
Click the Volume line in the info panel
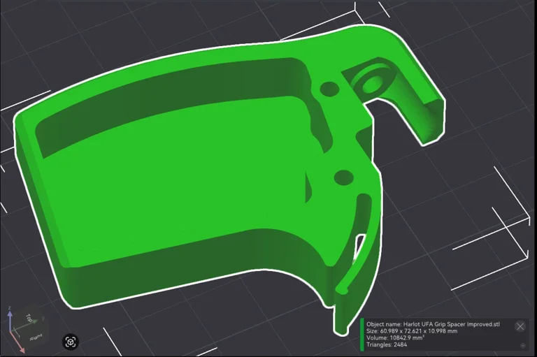tap(395, 338)
